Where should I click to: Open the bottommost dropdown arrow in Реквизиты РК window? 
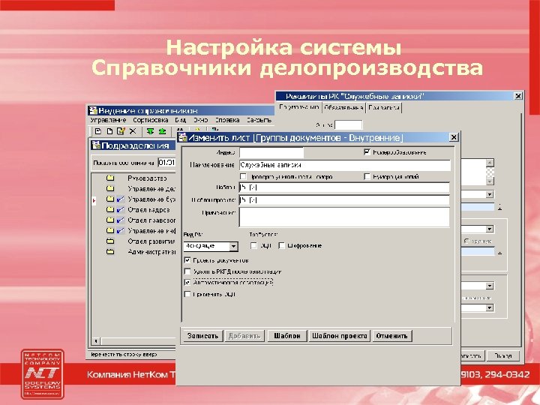489,307
